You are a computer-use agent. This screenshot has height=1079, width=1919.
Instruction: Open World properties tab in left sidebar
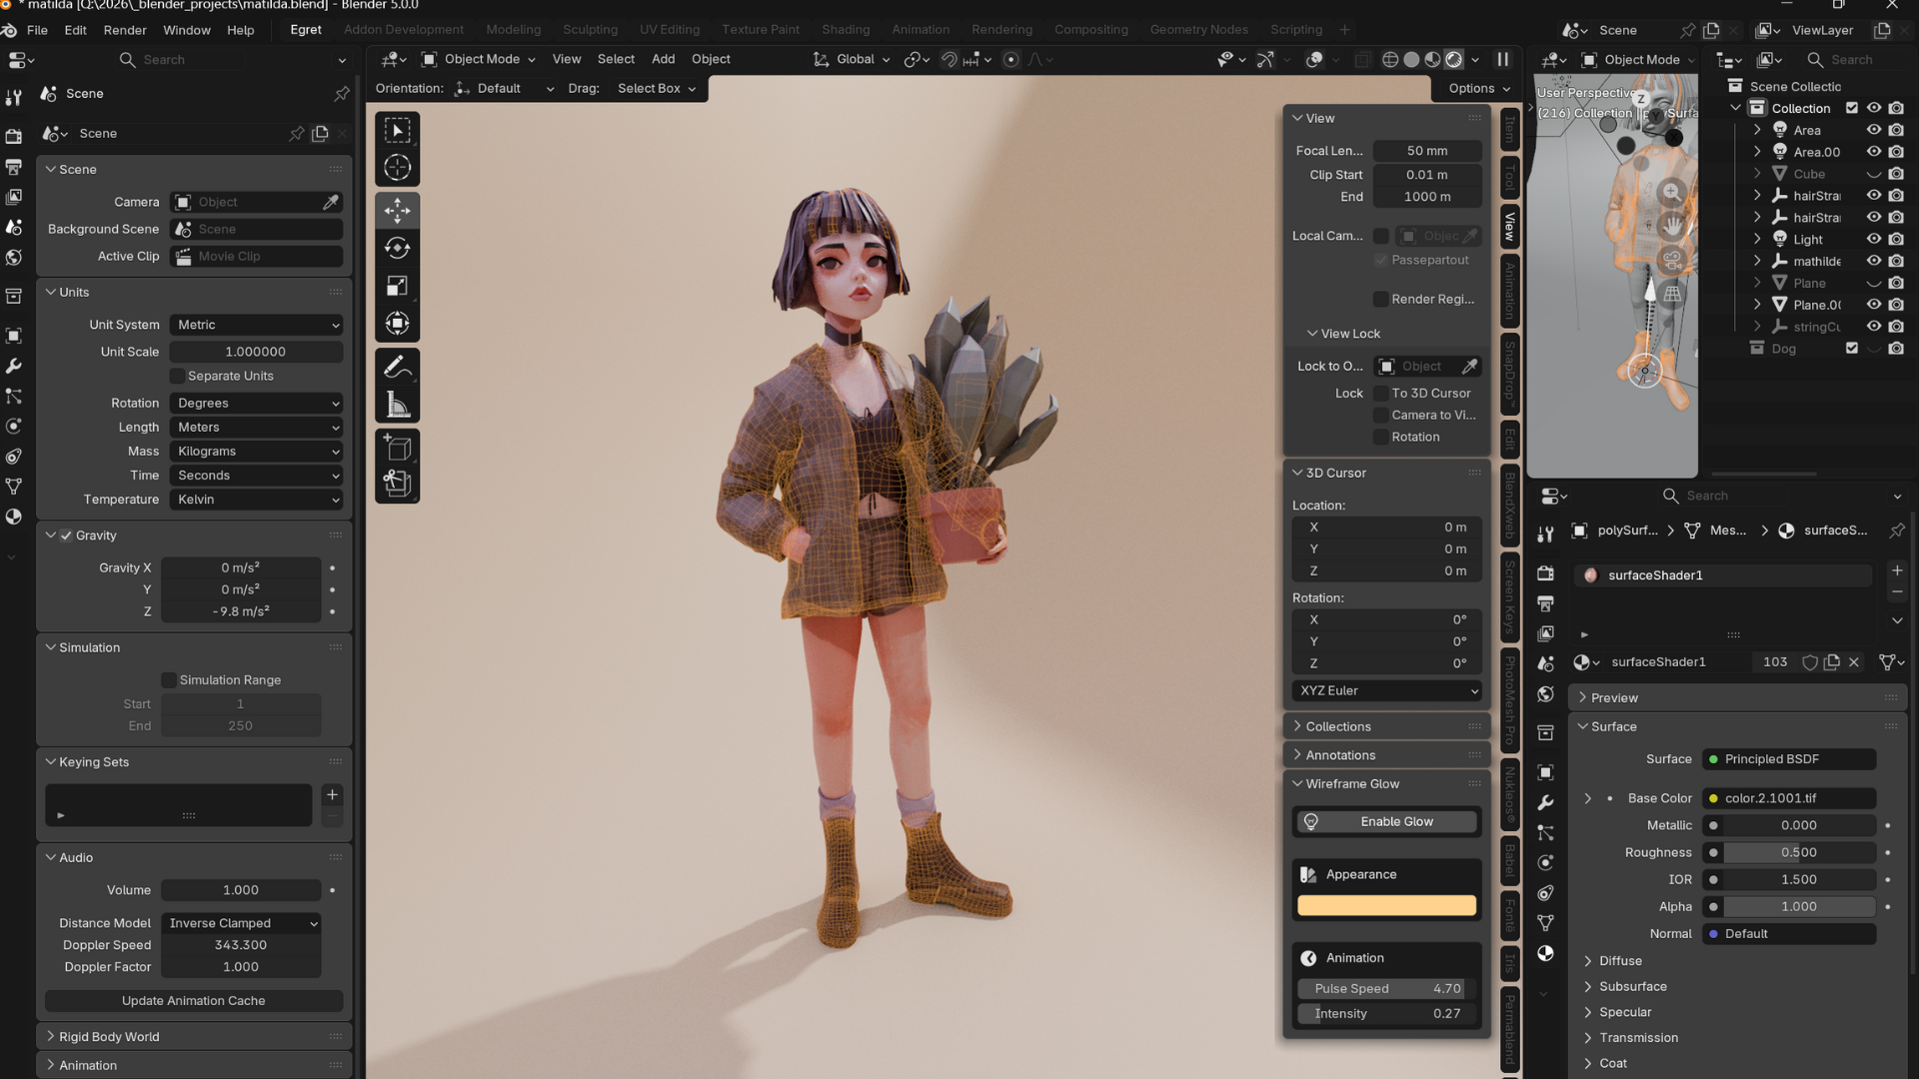point(14,258)
